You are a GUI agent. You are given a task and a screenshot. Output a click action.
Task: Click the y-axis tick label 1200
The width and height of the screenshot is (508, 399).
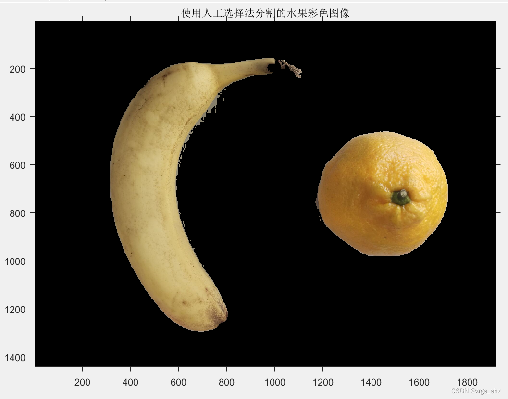15,310
